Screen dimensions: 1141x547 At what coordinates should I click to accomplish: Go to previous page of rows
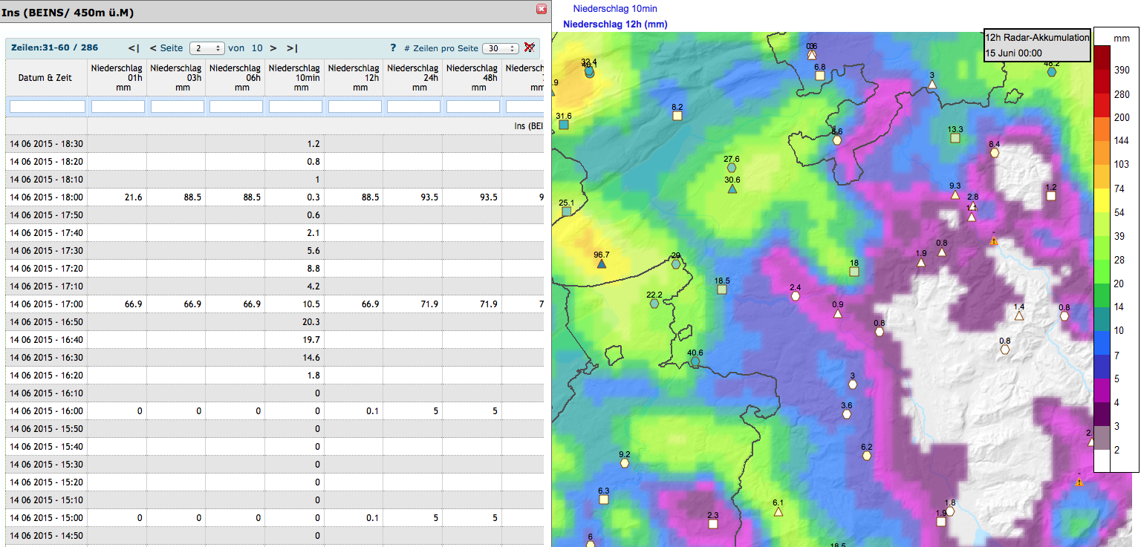coord(153,48)
